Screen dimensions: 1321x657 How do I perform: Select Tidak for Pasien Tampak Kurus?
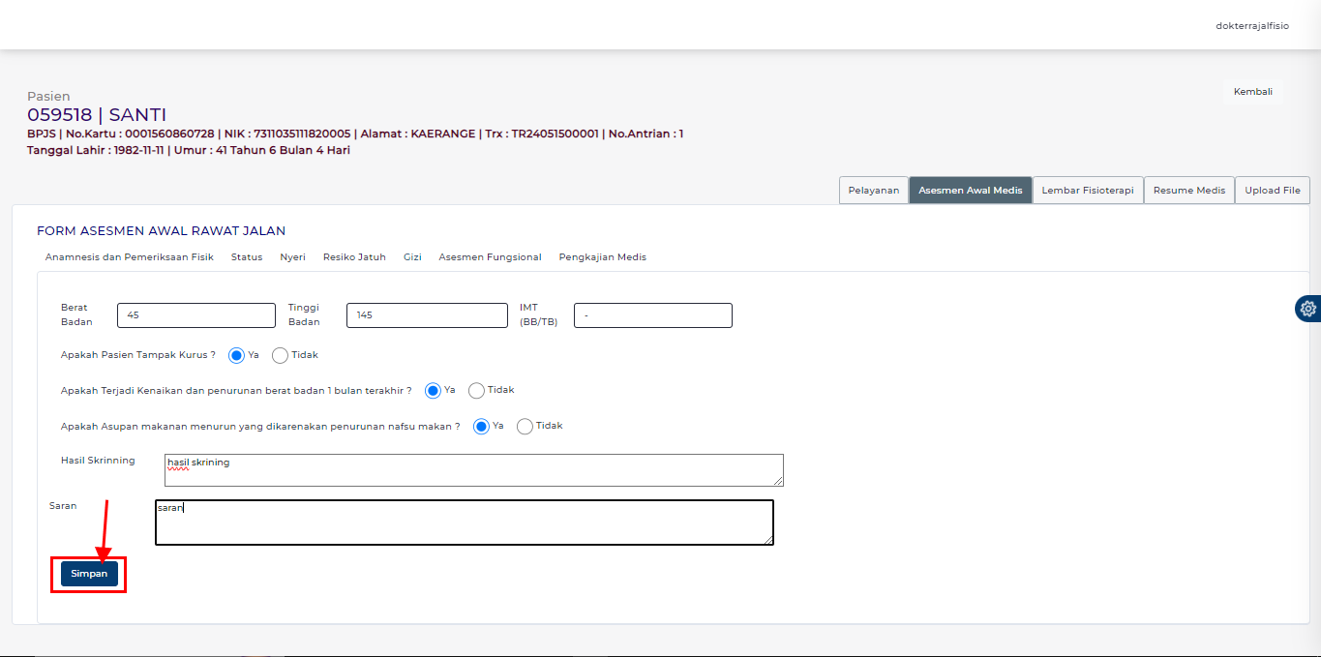point(281,355)
